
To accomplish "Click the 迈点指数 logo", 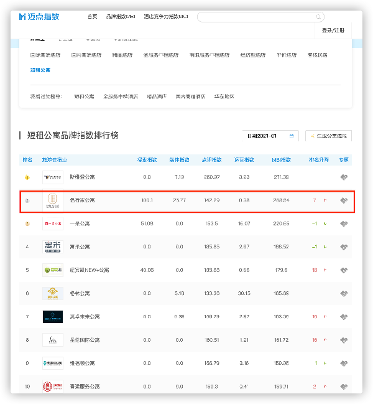I will point(40,16).
